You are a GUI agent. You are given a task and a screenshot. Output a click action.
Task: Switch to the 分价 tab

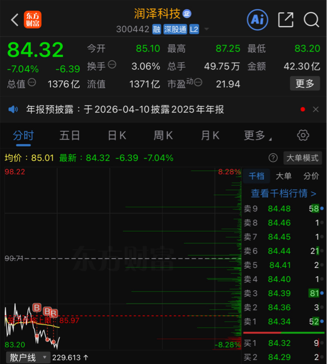(x=311, y=176)
